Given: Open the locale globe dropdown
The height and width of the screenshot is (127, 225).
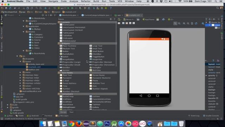Looking at the screenshot, I should click(x=163, y=19).
